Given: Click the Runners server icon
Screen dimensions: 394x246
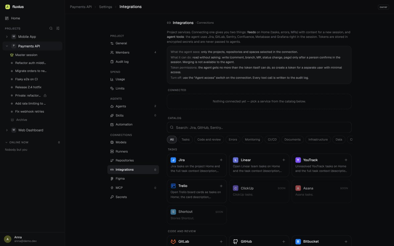Looking at the screenshot, I should pyautogui.click(x=112, y=151).
